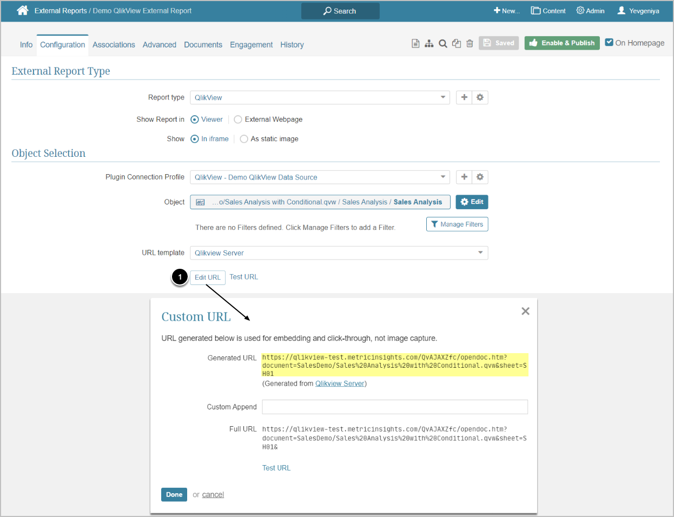The image size is (674, 517).
Task: Choose the In iframe radio option
Action: coord(195,139)
